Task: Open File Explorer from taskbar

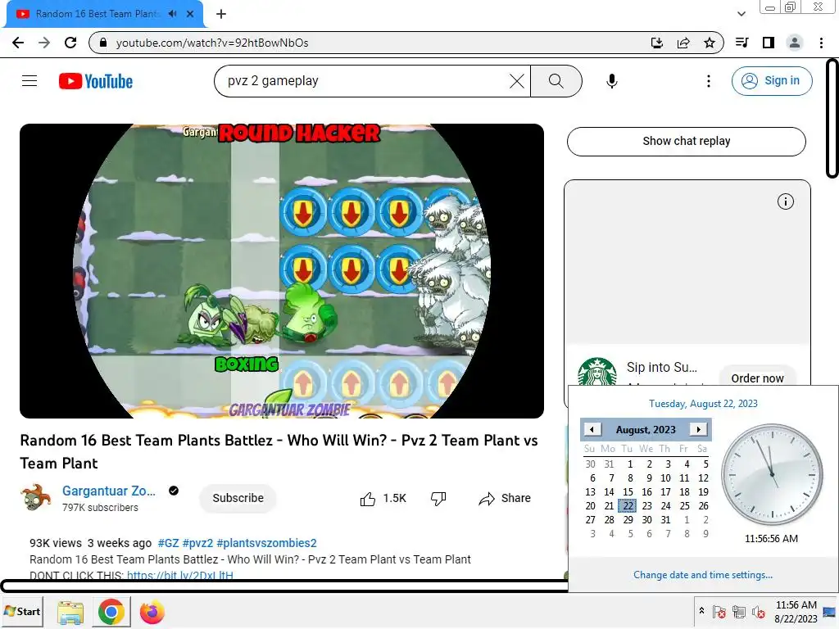Action: click(70, 613)
